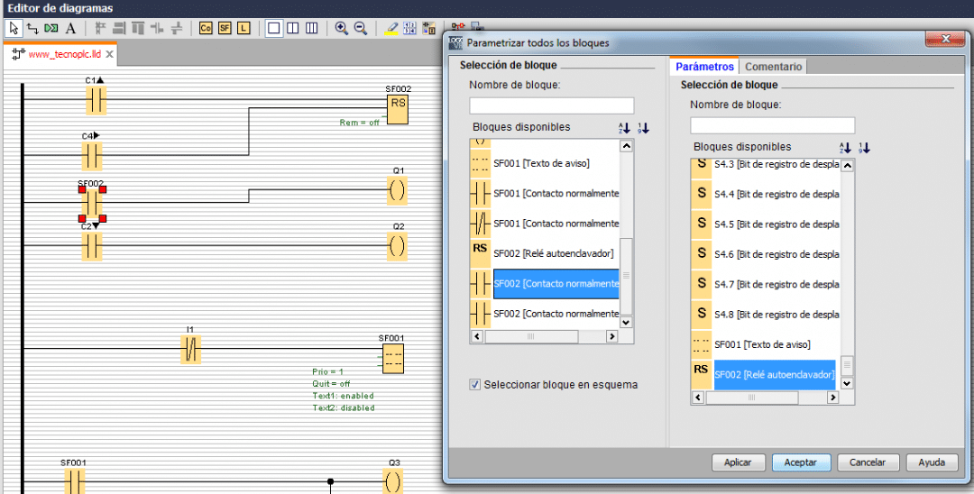
Task: Click the zoom in magnifier
Action: pyautogui.click(x=342, y=28)
